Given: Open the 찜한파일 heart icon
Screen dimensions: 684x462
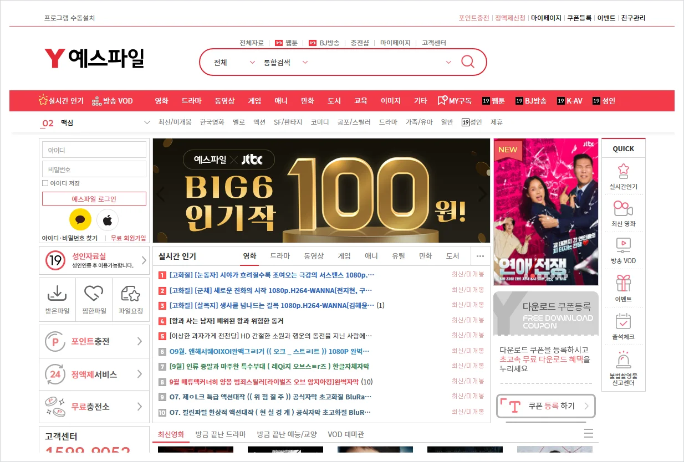Looking at the screenshot, I should (94, 293).
